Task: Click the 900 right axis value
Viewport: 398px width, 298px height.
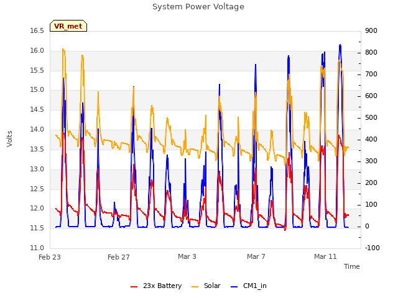Action: (x=371, y=31)
